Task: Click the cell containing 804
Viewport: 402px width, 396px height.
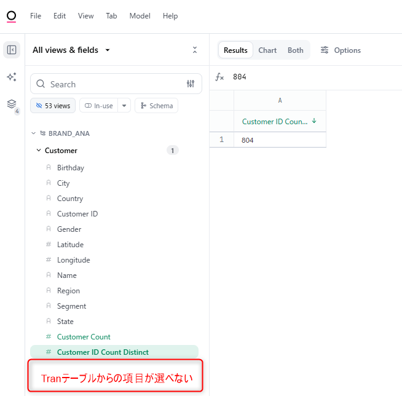Action: coord(280,140)
